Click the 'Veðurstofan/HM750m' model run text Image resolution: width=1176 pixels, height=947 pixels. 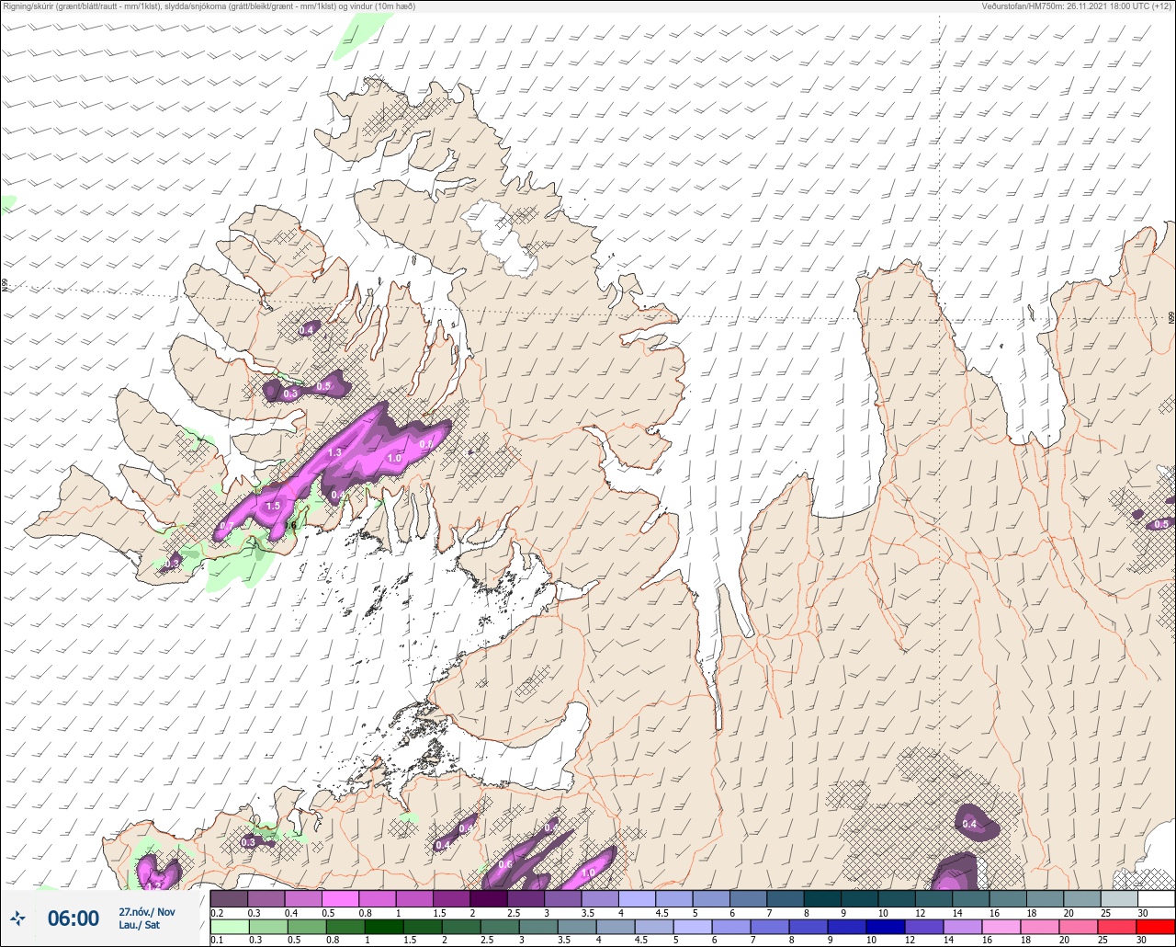pyautogui.click(x=1077, y=6)
